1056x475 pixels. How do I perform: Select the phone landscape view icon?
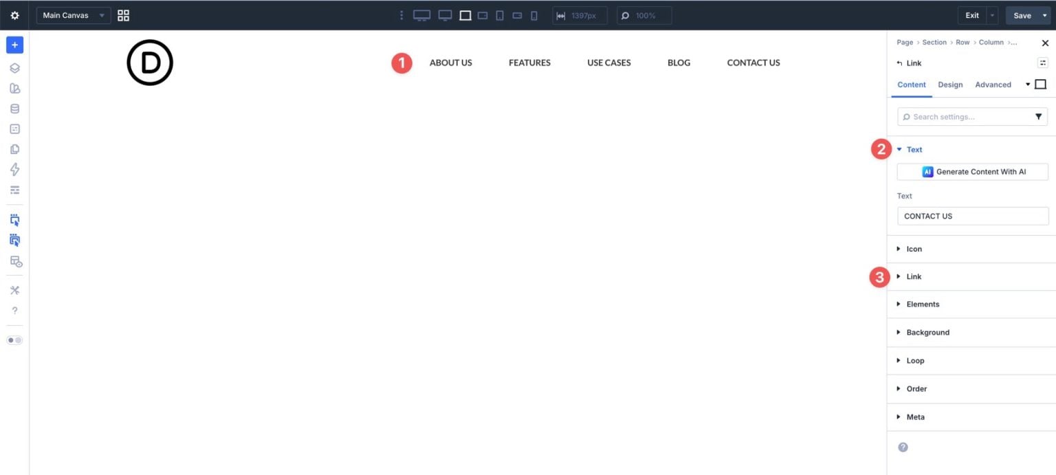pos(517,15)
